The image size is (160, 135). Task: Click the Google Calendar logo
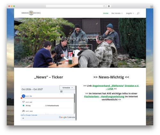67,117
